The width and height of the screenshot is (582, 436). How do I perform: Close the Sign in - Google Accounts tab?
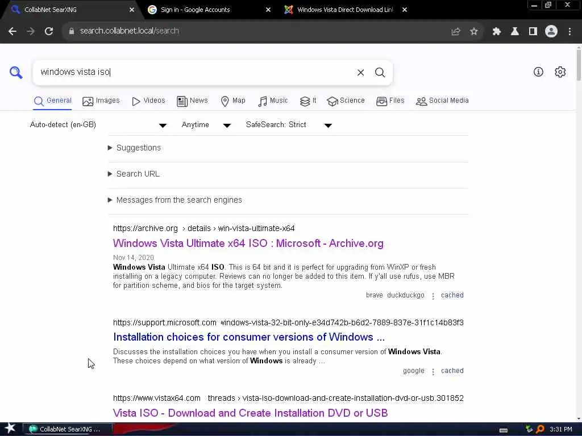[268, 10]
